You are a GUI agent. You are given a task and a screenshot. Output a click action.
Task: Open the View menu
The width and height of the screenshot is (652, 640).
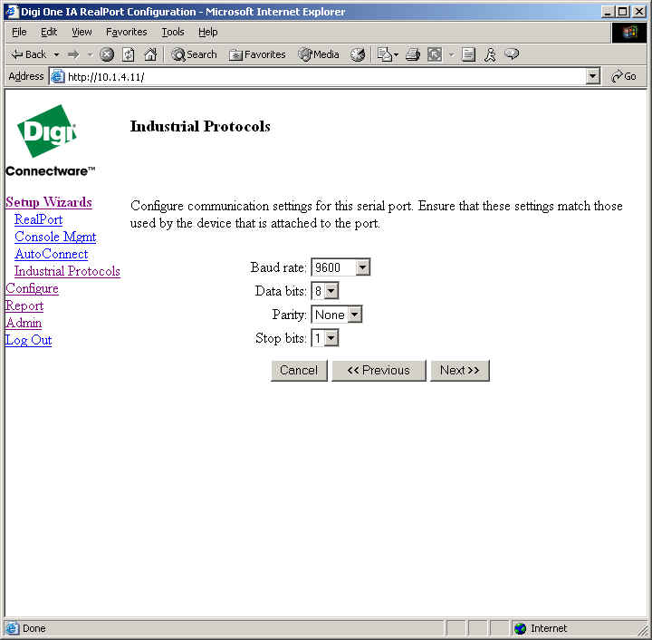pos(81,32)
